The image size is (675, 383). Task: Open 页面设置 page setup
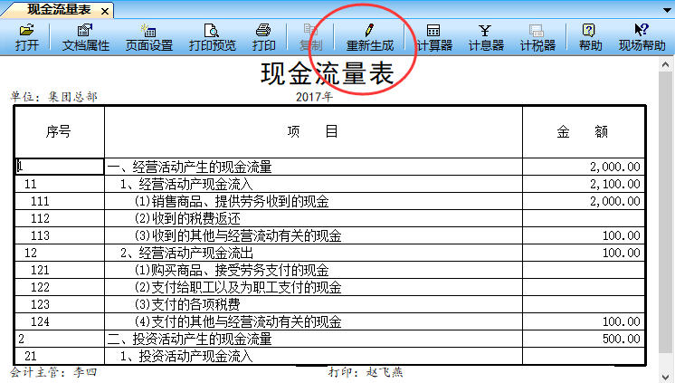coord(148,37)
